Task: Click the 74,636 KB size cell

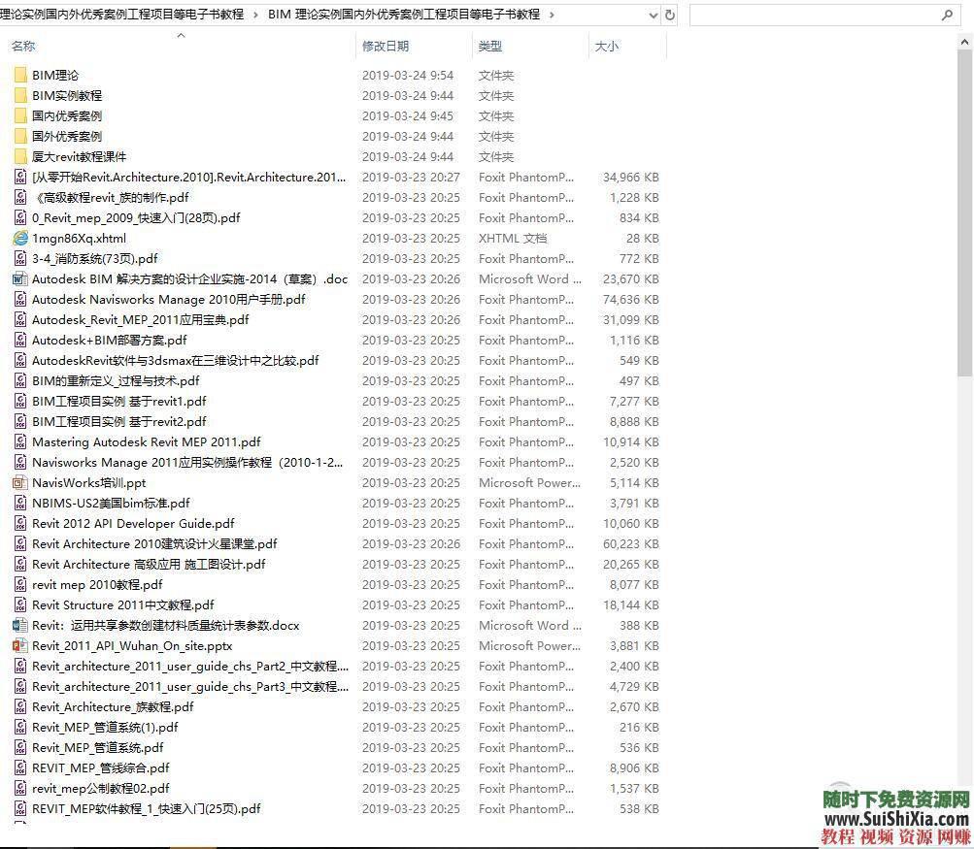Action: [630, 300]
